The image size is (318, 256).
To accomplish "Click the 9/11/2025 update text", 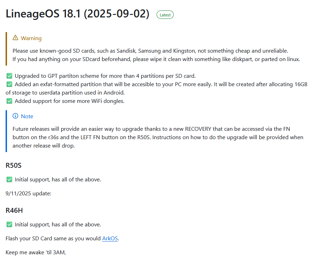I will tap(28, 194).
